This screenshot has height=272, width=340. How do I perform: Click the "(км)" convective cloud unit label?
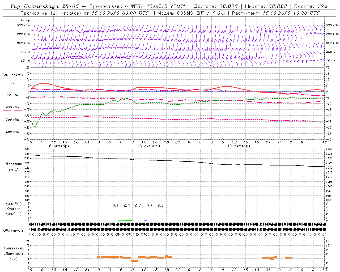point(14,259)
